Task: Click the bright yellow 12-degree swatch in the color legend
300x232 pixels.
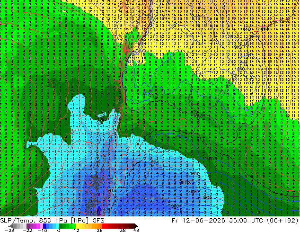Action: pos(77,226)
